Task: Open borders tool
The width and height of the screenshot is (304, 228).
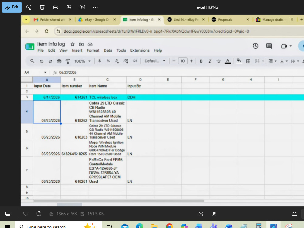Action: 248,61
